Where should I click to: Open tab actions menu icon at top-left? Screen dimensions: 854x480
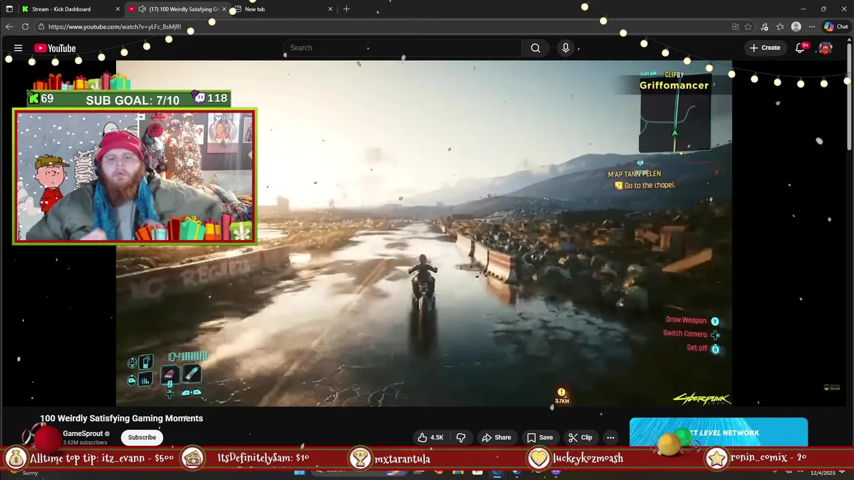pyautogui.click(x=9, y=9)
